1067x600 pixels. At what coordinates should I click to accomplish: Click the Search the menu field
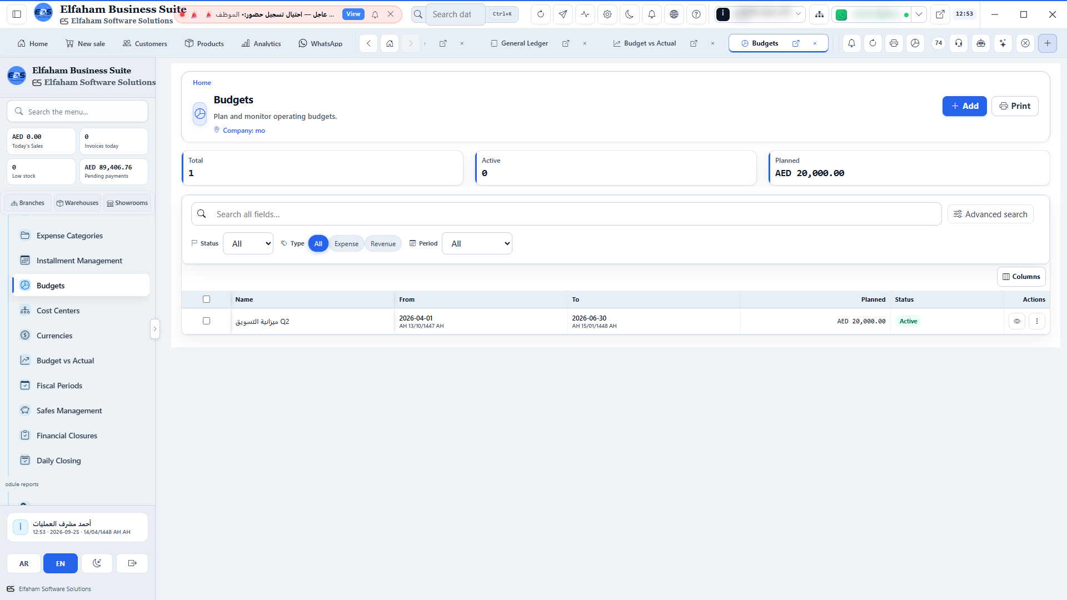click(78, 112)
